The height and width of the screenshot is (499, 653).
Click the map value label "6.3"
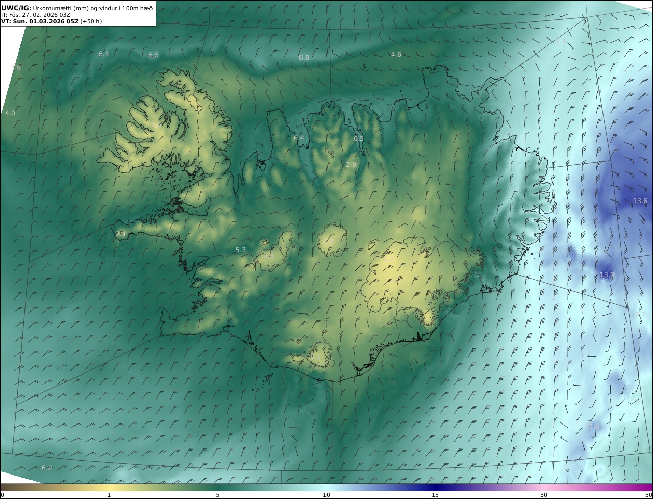click(x=104, y=54)
